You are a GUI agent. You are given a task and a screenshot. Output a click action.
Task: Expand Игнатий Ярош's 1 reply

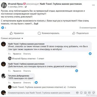tap(28, 58)
